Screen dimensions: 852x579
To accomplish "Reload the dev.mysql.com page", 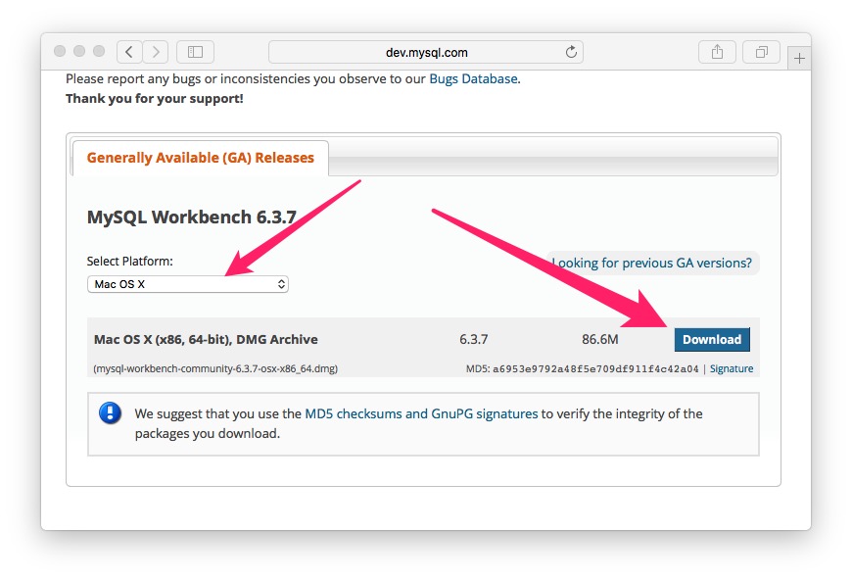I will pos(571,52).
